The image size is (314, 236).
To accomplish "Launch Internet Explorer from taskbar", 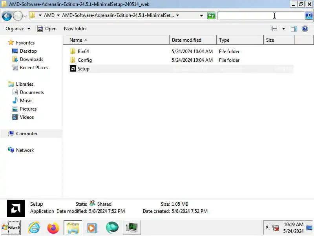I will [34, 228].
